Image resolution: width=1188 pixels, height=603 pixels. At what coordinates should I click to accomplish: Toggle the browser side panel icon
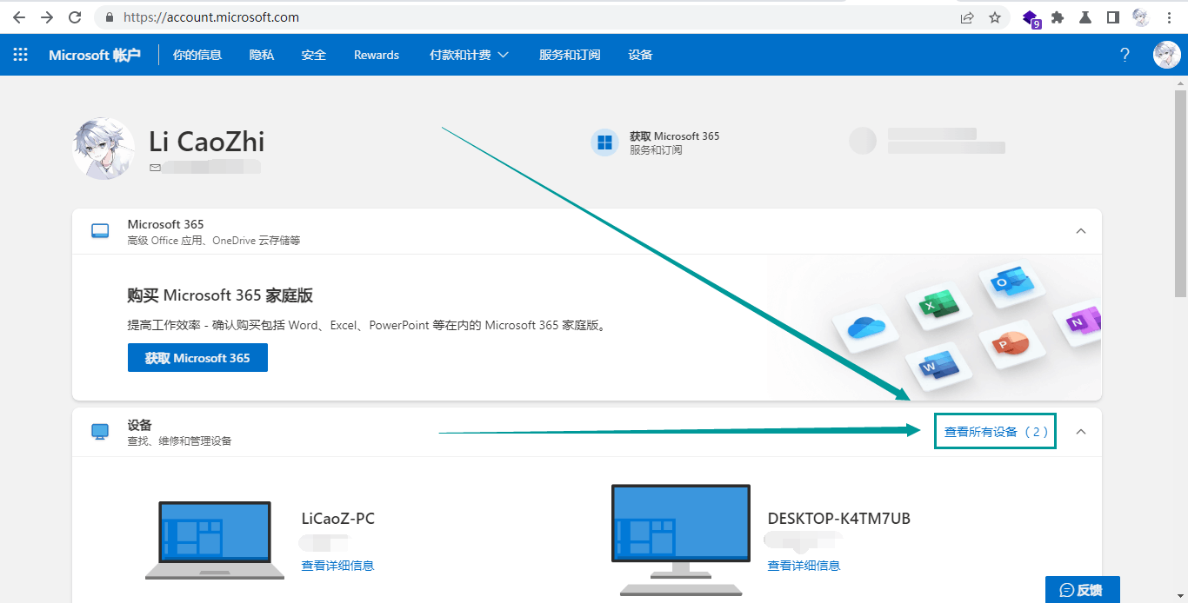(x=1112, y=17)
